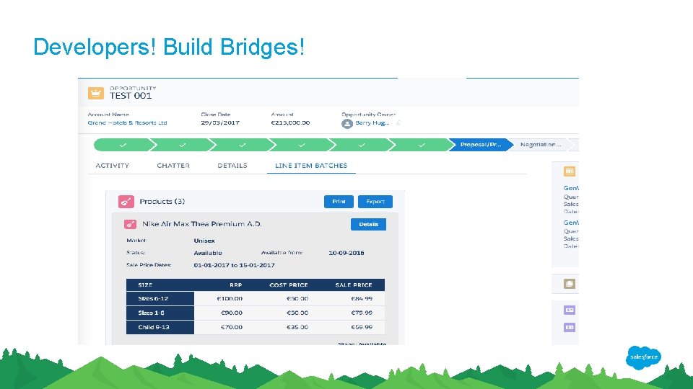Switch to the Chatter tab
This screenshot has width=693, height=389.
coord(173,166)
